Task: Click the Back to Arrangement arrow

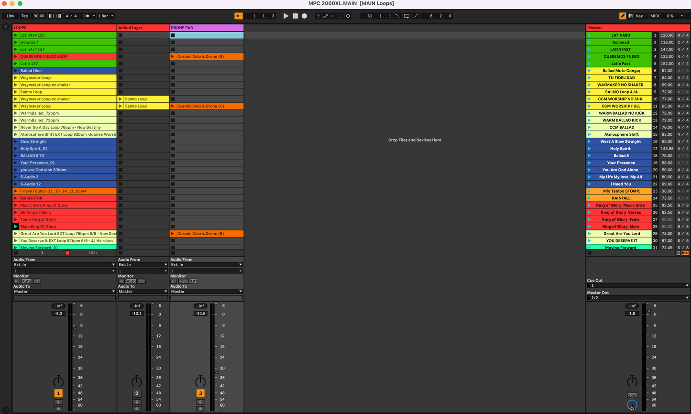Action: point(333,16)
